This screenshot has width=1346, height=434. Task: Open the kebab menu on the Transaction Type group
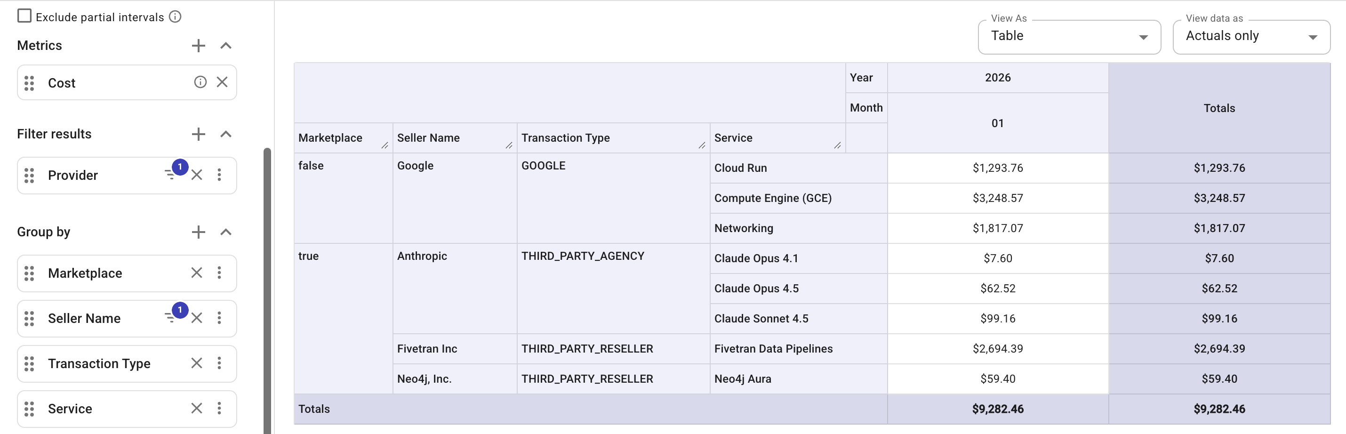219,363
